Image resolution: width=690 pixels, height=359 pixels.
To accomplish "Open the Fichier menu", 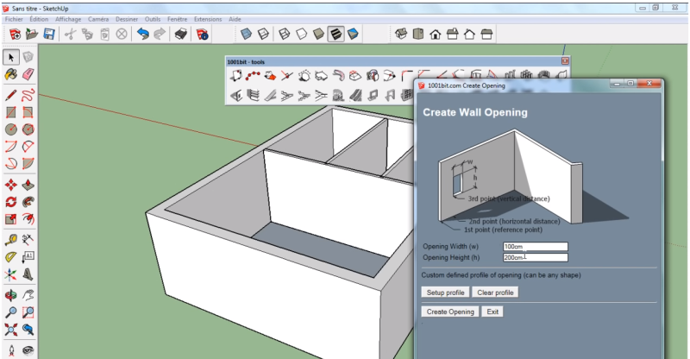I will pyautogui.click(x=14, y=19).
